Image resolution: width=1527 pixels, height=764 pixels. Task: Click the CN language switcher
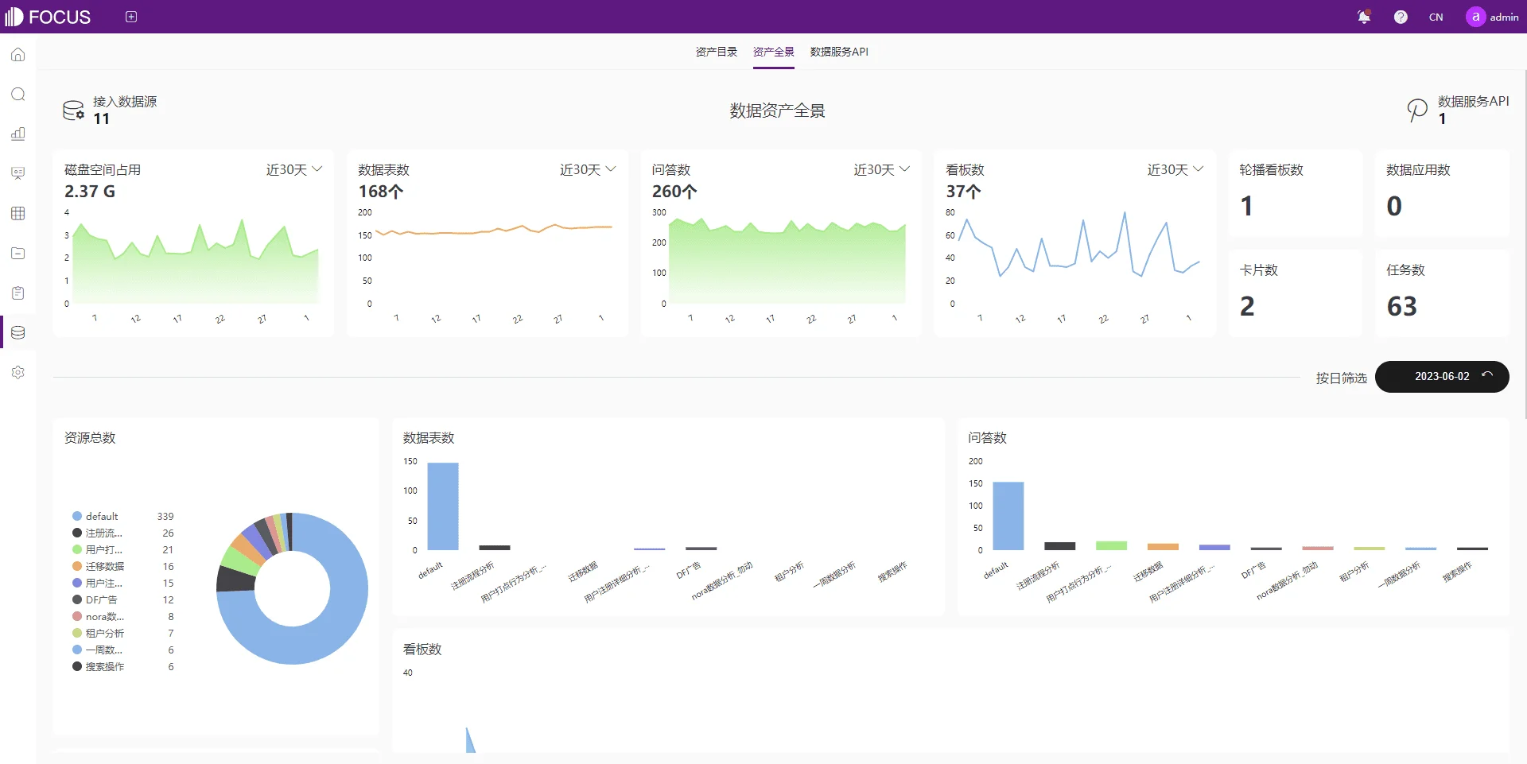click(x=1436, y=16)
